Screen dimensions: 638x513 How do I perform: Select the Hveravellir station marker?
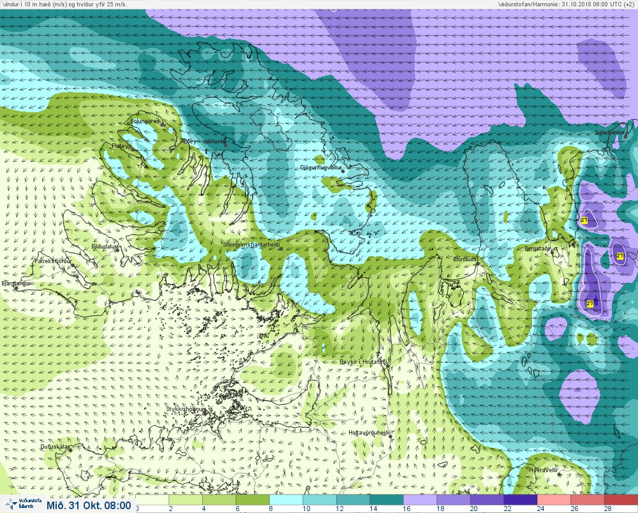tap(558, 474)
